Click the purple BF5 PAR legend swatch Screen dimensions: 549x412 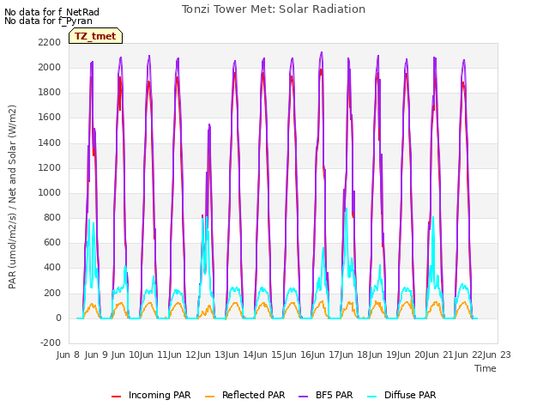(x=303, y=397)
